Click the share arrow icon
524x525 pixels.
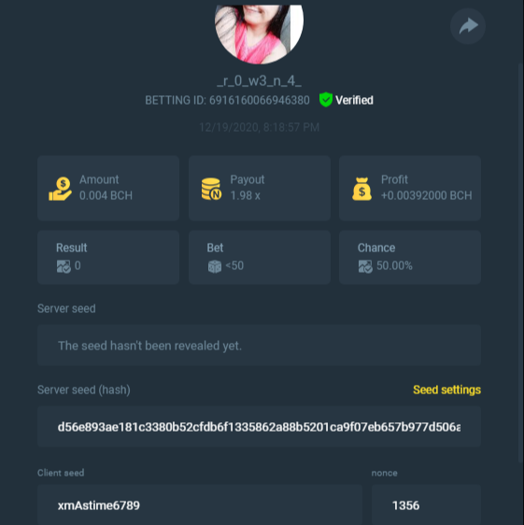point(468,26)
